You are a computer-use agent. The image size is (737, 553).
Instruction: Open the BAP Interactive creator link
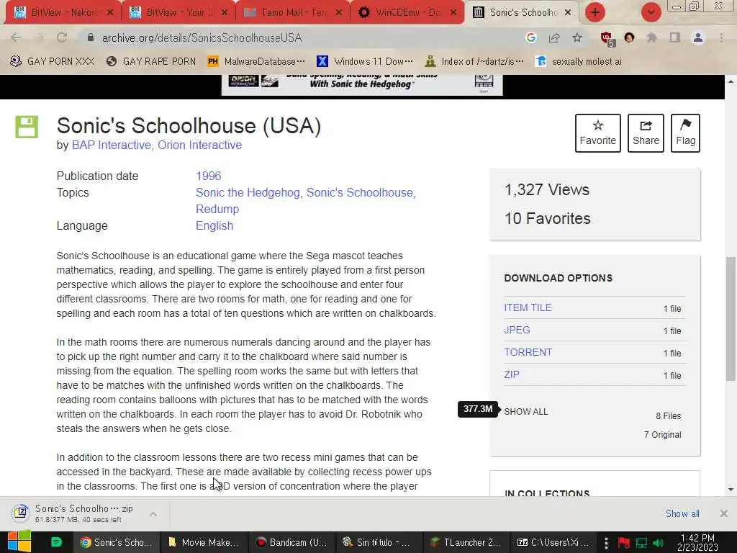pos(112,145)
